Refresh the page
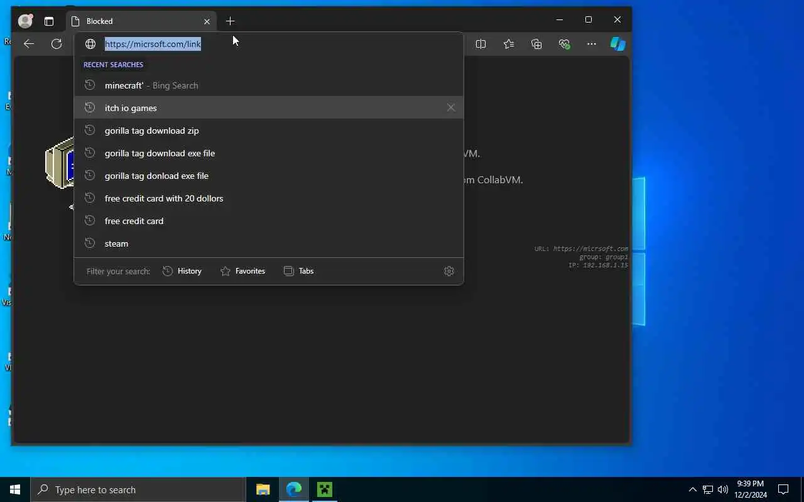Image resolution: width=804 pixels, height=502 pixels. tap(57, 44)
